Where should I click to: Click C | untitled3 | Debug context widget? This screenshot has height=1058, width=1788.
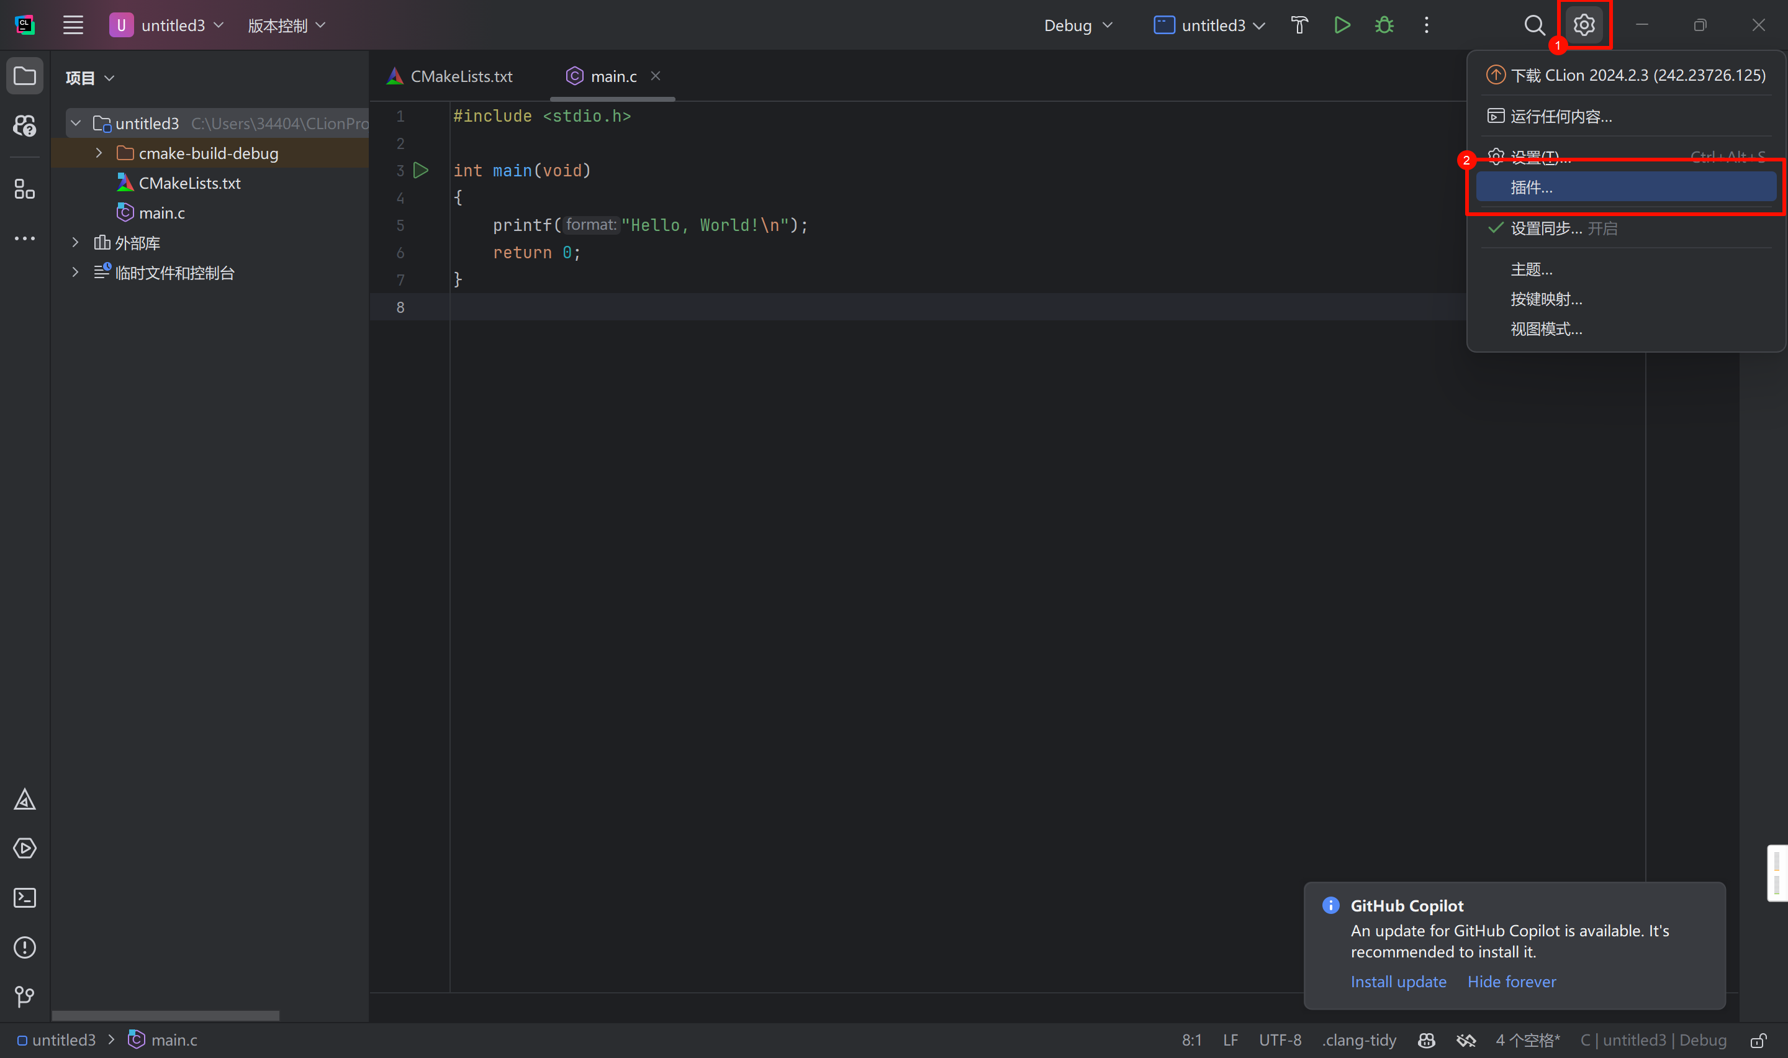(1653, 1040)
